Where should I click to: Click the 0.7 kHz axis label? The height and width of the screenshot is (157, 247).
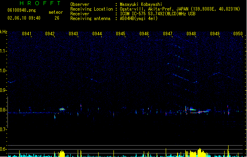pyautogui.click(x=3, y=130)
